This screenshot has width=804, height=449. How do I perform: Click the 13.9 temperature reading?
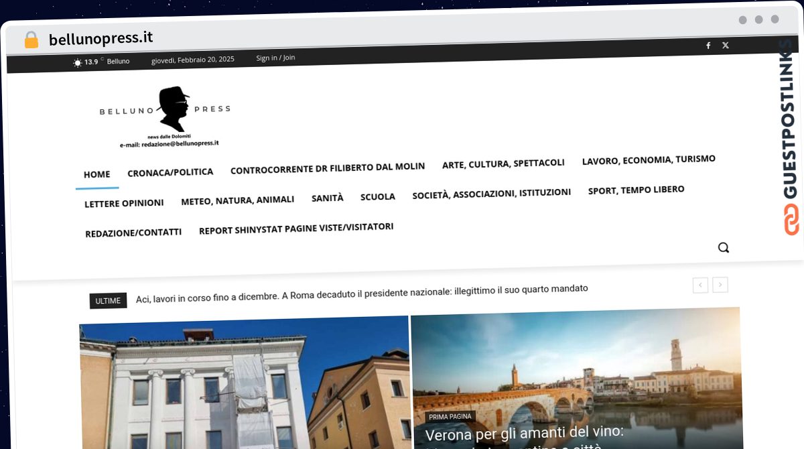91,62
